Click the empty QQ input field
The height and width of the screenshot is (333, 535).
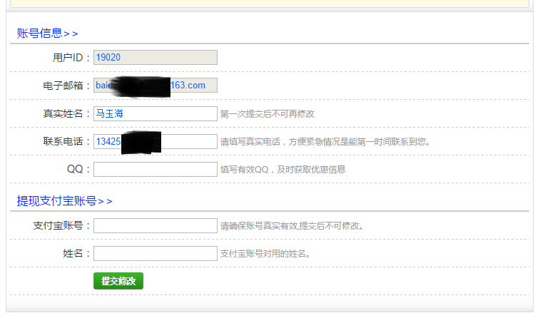tap(156, 169)
